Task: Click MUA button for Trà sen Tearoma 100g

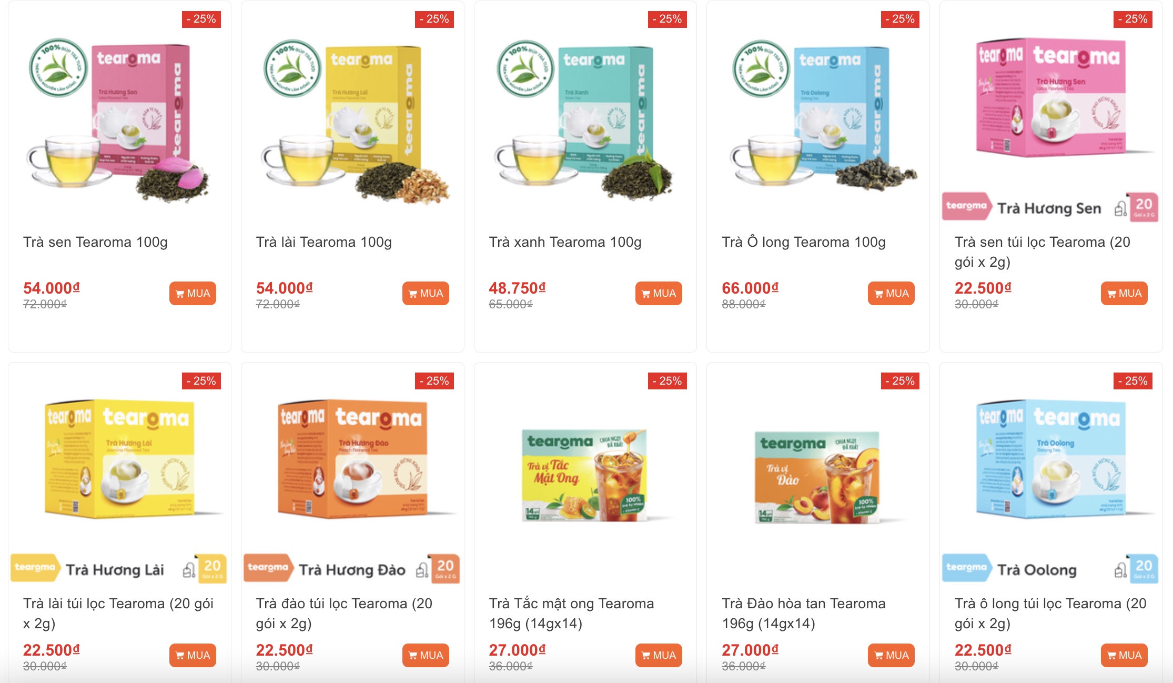Action: click(x=193, y=293)
